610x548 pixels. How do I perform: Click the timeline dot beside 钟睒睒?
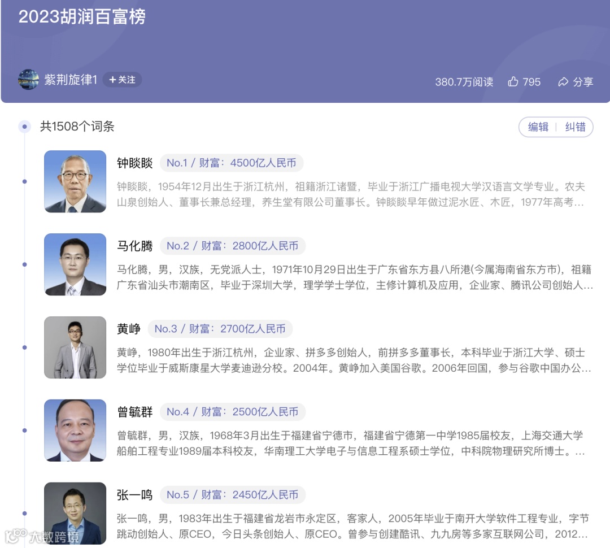(x=24, y=181)
